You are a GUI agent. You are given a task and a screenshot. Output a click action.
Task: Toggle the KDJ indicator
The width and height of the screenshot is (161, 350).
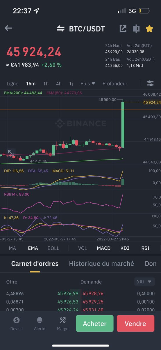(x=125, y=248)
